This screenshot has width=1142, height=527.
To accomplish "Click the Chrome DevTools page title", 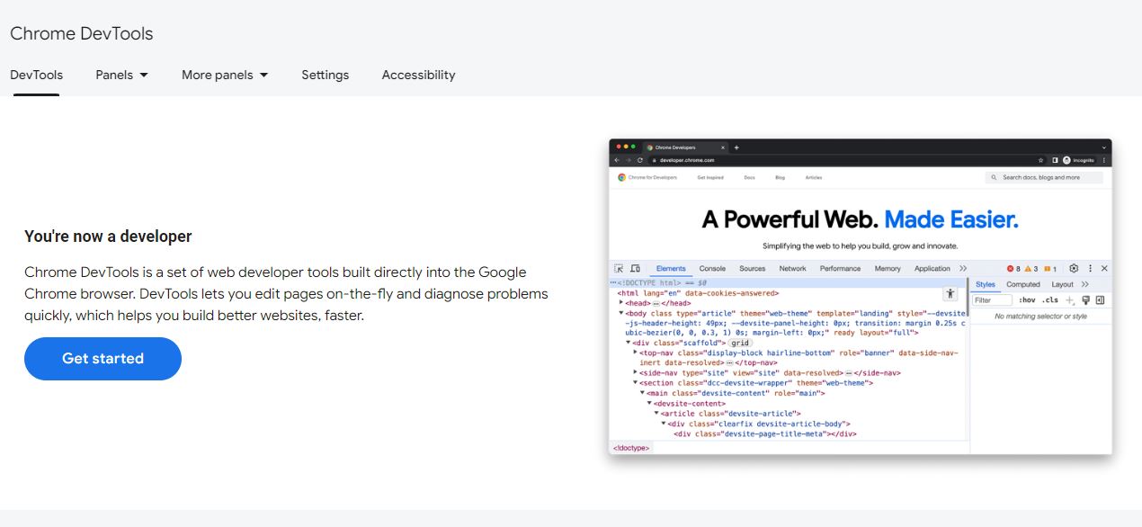I will coord(82,33).
